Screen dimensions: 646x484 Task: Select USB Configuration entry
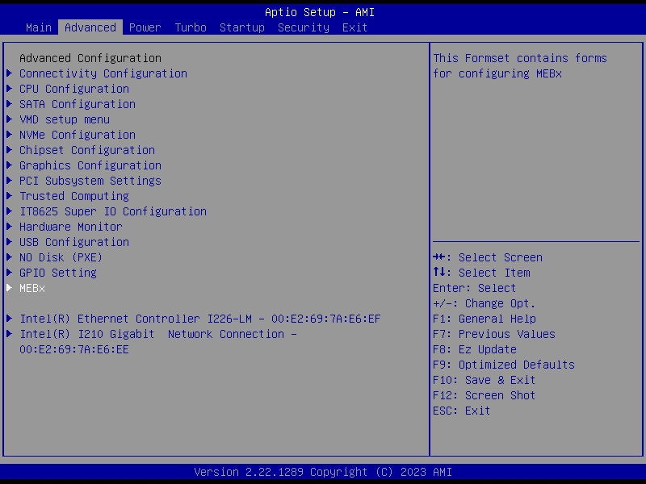pyautogui.click(x=74, y=243)
